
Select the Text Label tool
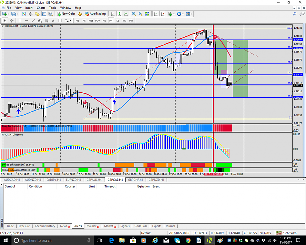coord(60,20)
